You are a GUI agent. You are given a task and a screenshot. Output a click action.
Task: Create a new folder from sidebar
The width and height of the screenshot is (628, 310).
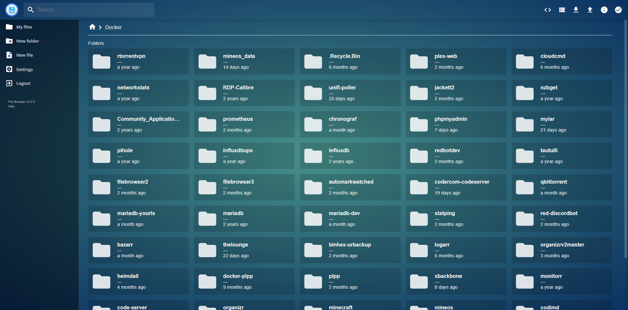click(x=28, y=41)
